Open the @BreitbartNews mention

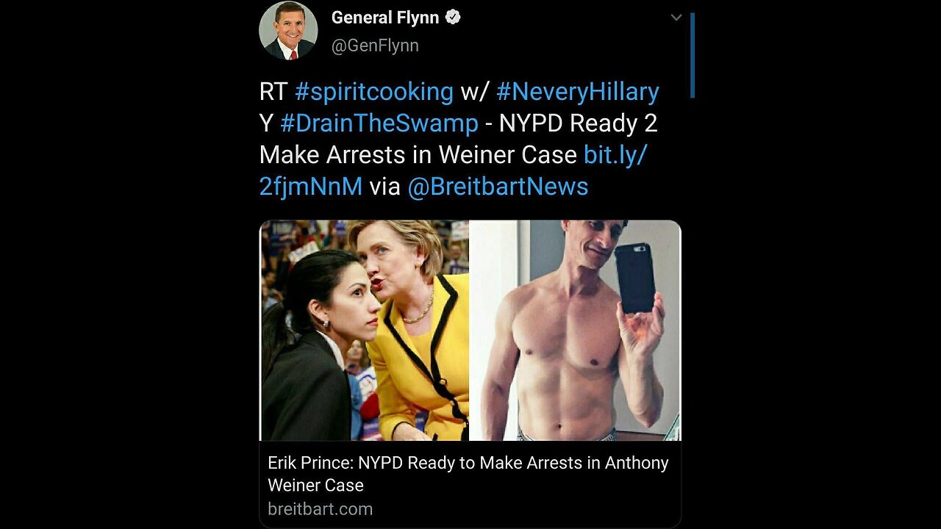pos(498,187)
